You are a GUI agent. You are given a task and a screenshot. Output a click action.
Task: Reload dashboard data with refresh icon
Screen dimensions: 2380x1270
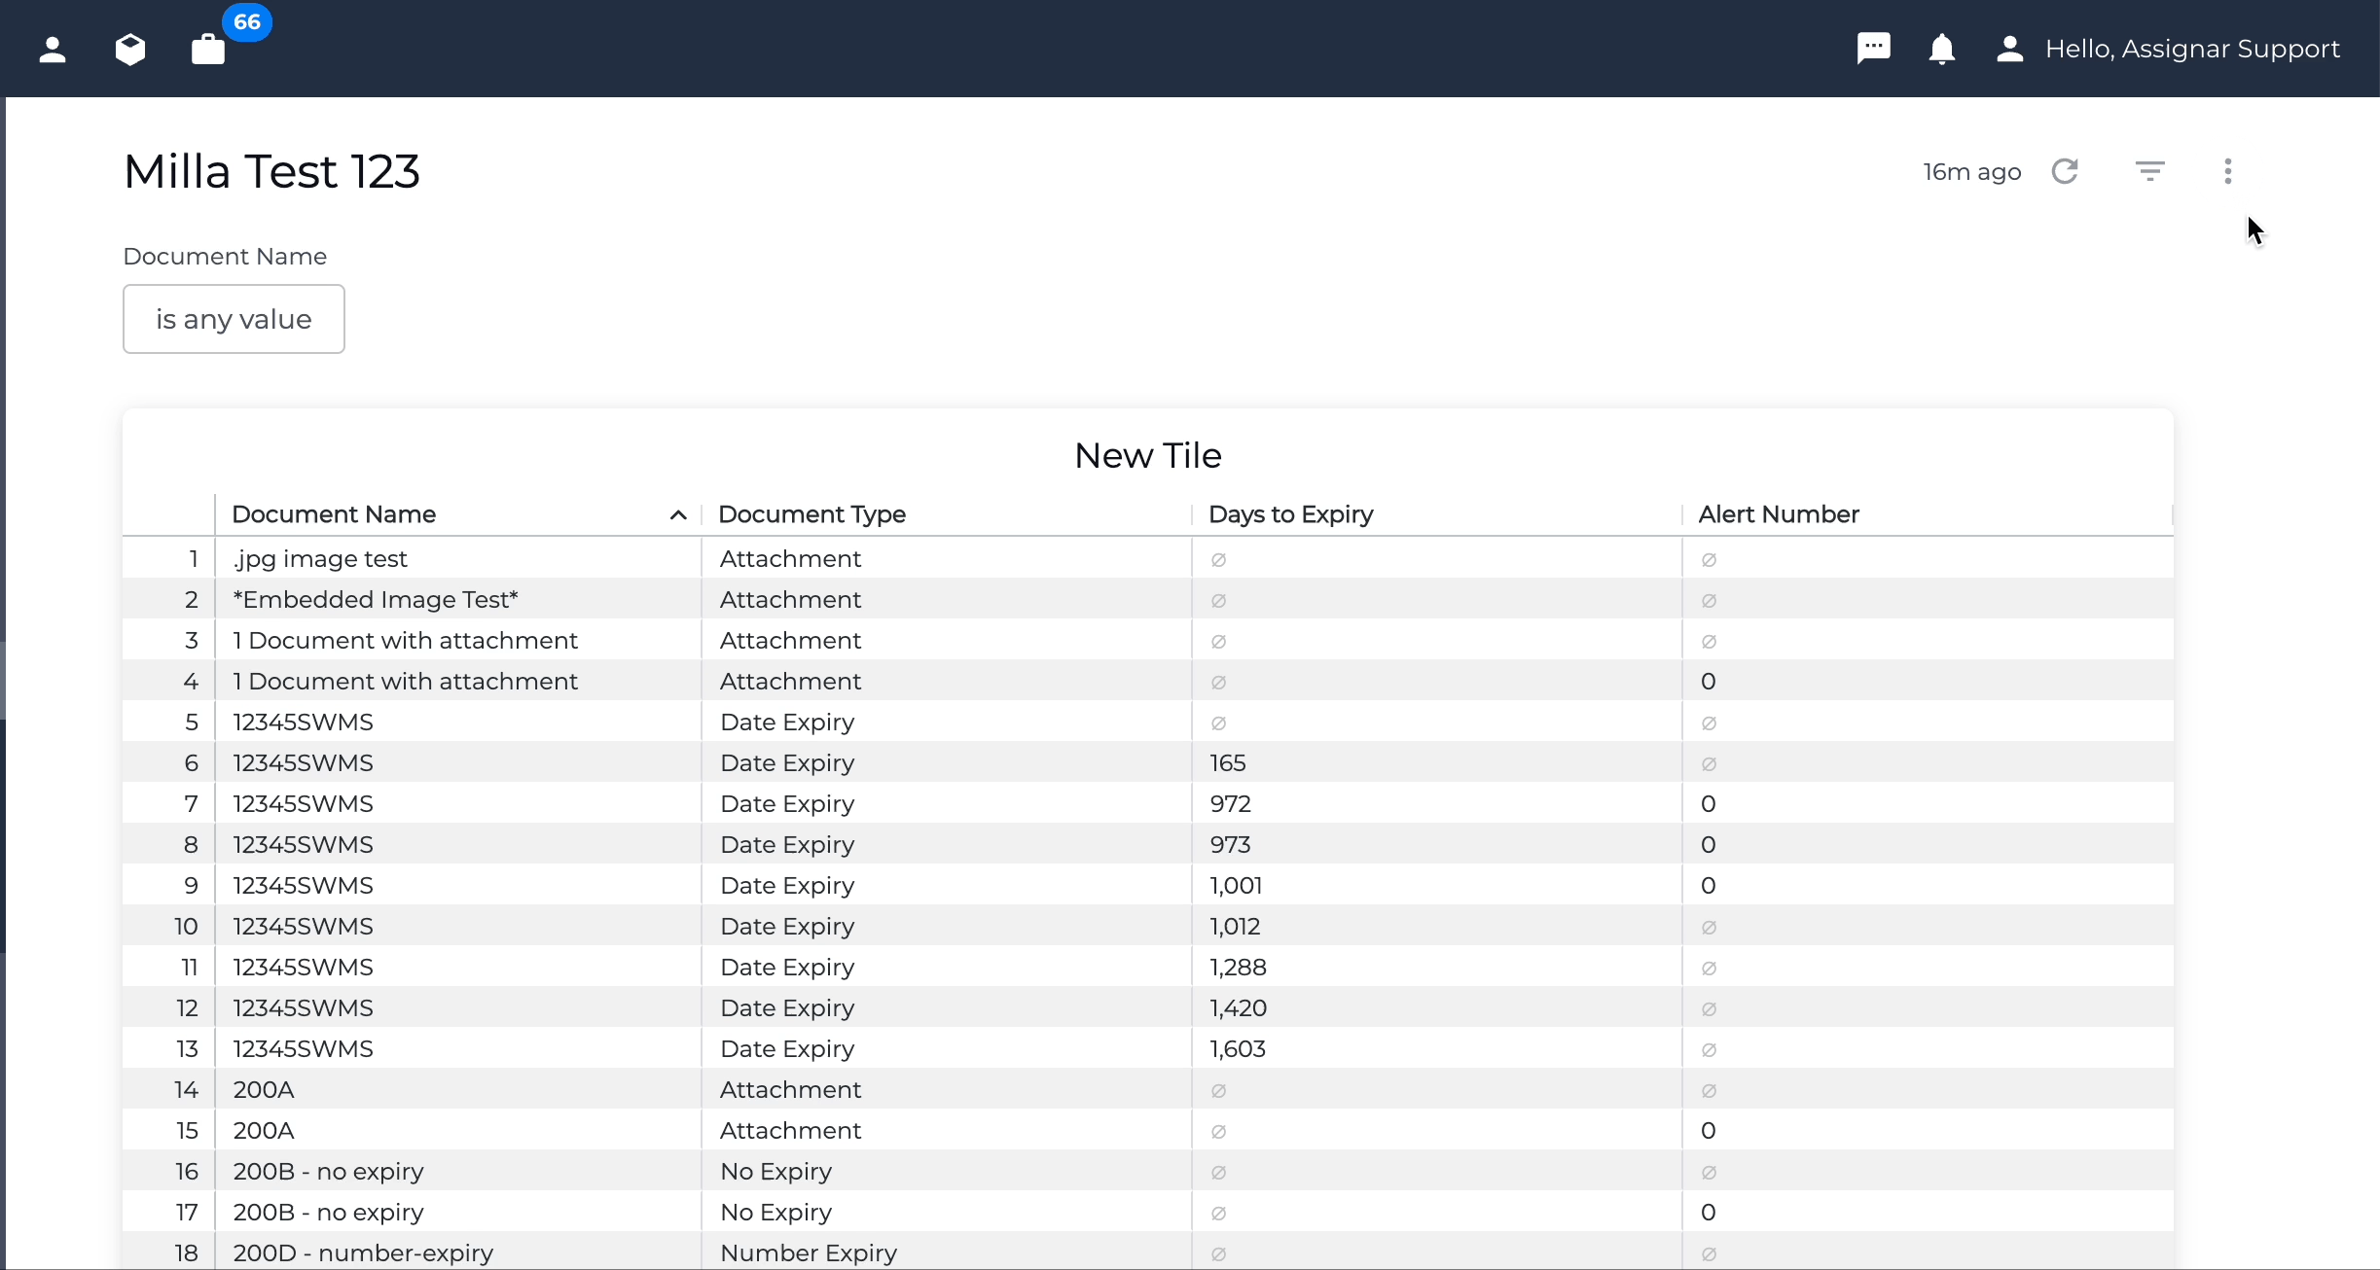tap(2065, 171)
